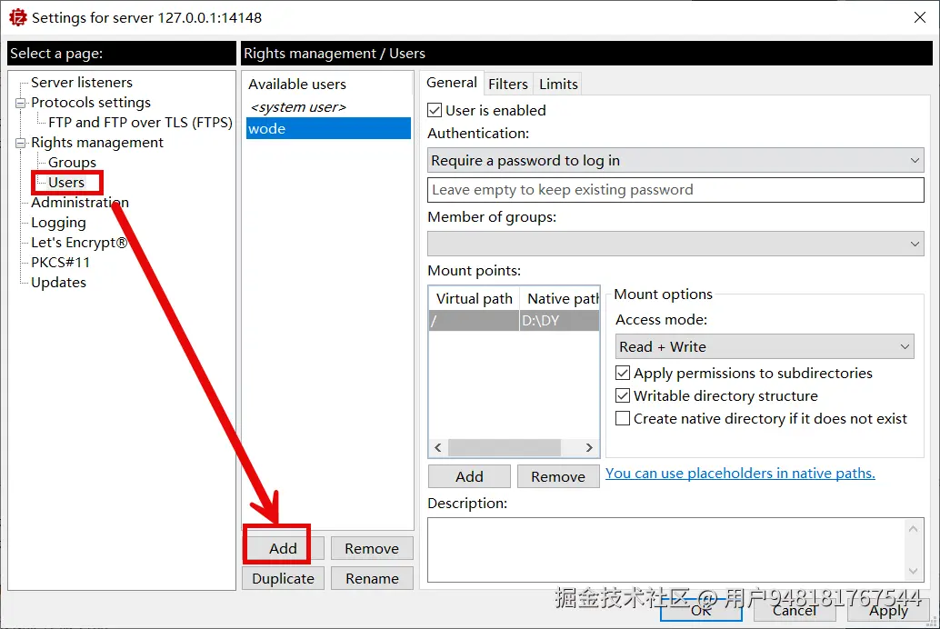Select Server listeners page

[82, 82]
